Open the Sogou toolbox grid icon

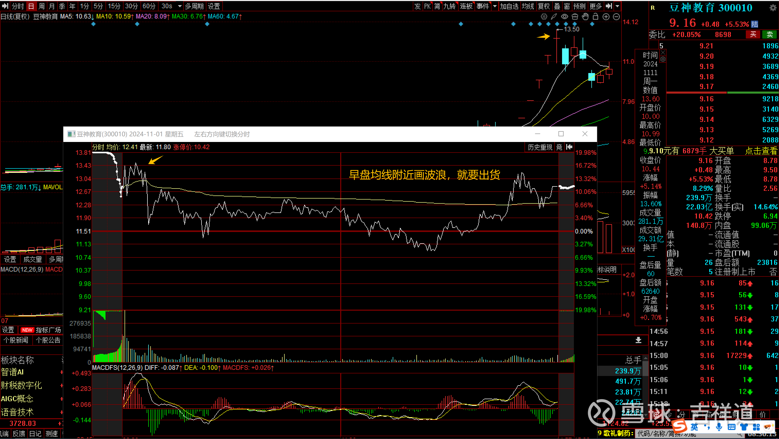tap(756, 427)
